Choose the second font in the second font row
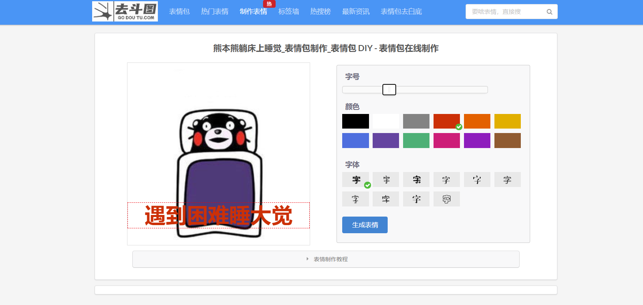The width and height of the screenshot is (643, 305). point(386,199)
